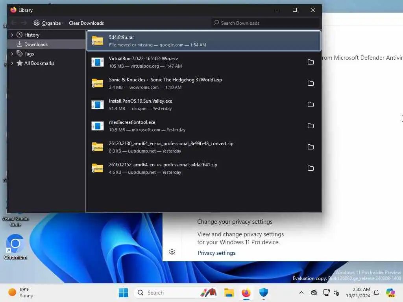Open the weather widget showing 89°F Sunny
403x302 pixels.
pyautogui.click(x=20, y=293)
